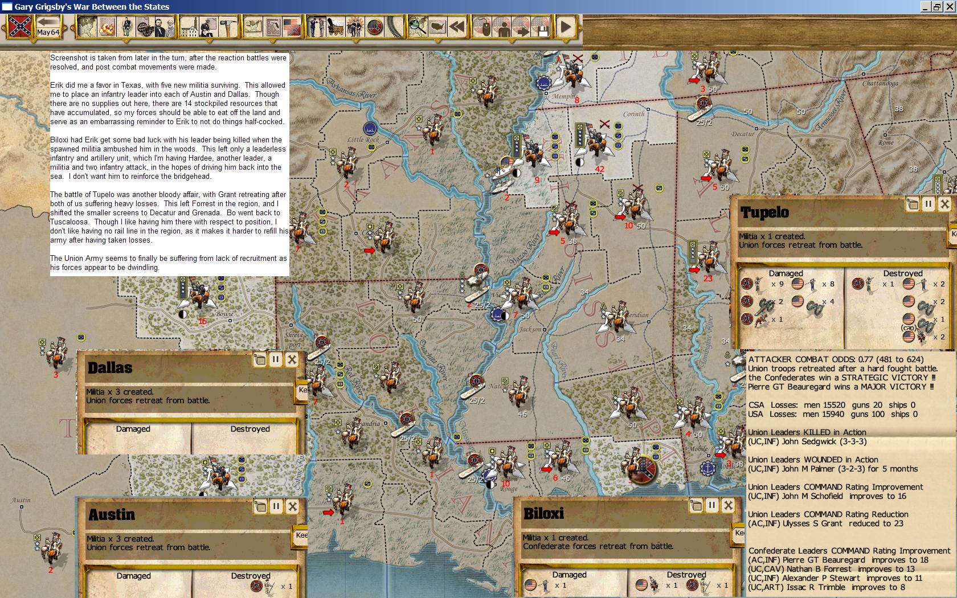The height and width of the screenshot is (598, 957).
Task: Click the 'Militia x 3 created.' text in Austin
Action: [120, 539]
